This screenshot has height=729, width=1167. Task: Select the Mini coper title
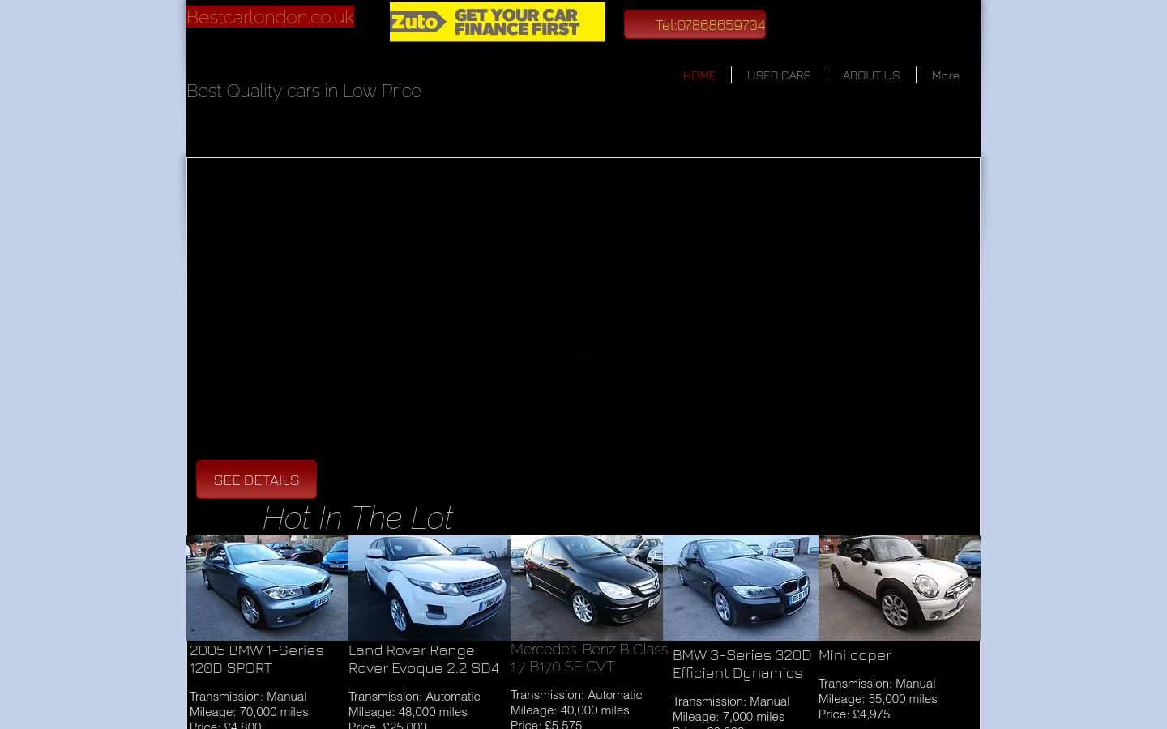(x=855, y=655)
